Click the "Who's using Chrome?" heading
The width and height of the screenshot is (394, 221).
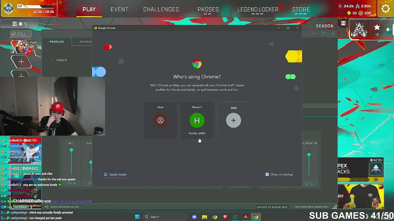[197, 77]
